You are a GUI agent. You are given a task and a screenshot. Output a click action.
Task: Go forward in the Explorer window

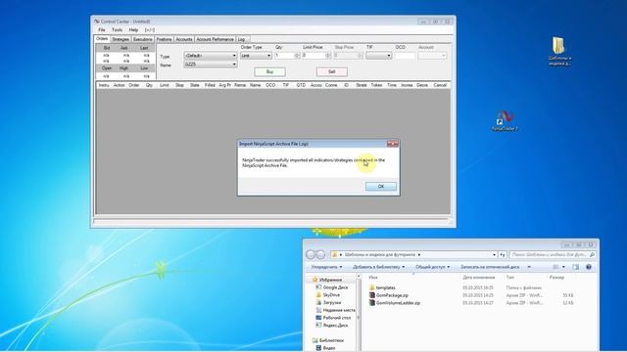pyautogui.click(x=320, y=254)
